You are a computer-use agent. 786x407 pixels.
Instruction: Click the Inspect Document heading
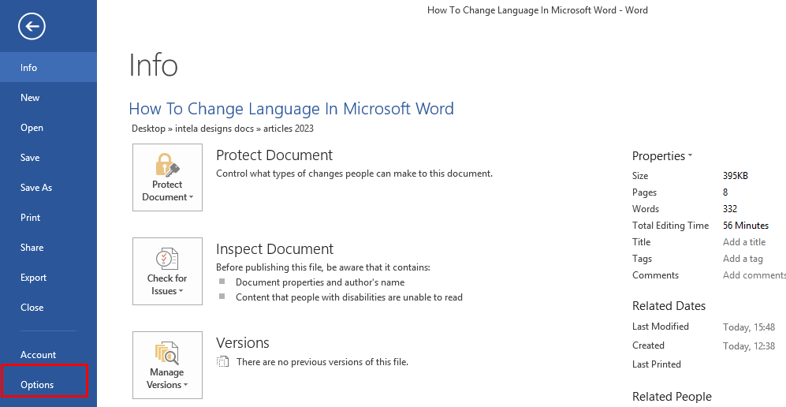pos(274,249)
